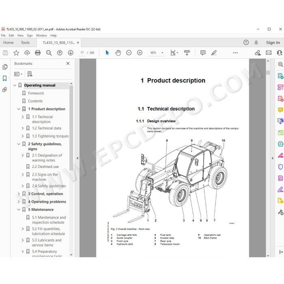The image size is (284, 284).
Task: Open the Help menu
Action: pyautogui.click(x=54, y=35)
